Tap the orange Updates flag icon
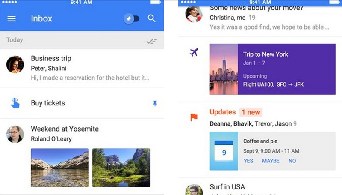The image size is (342, 195). (x=194, y=117)
